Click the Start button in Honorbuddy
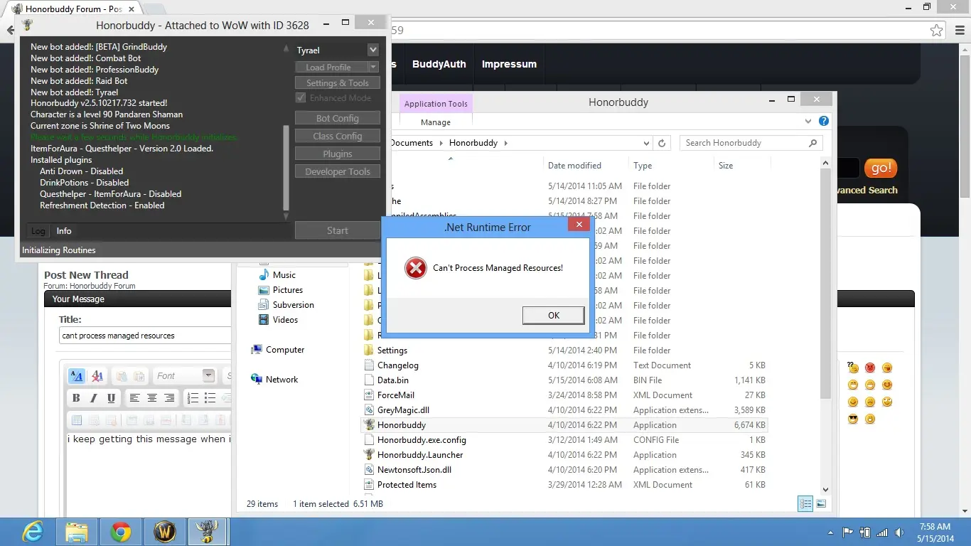 338,230
